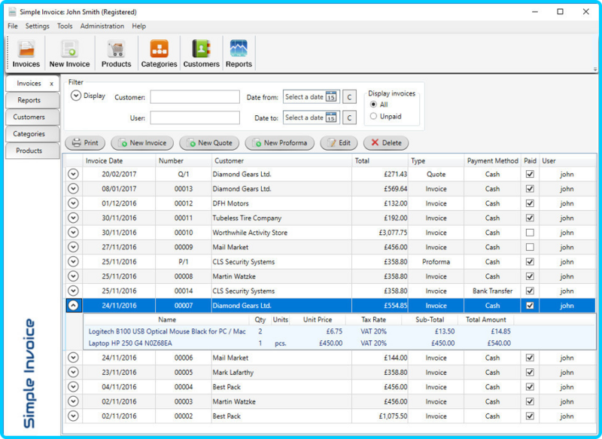Open the Settings menu
This screenshot has width=602, height=439.
click(37, 26)
